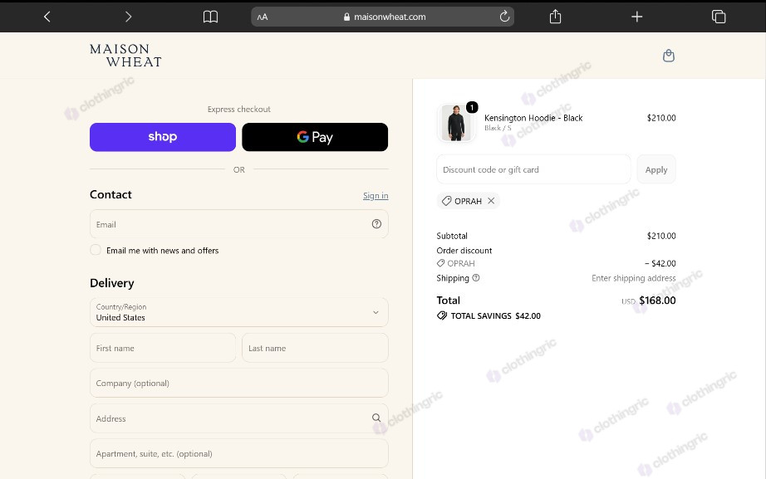Viewport: 766px width, 479px height.
Task: Pay with the Shop Pay button
Action: 163,137
